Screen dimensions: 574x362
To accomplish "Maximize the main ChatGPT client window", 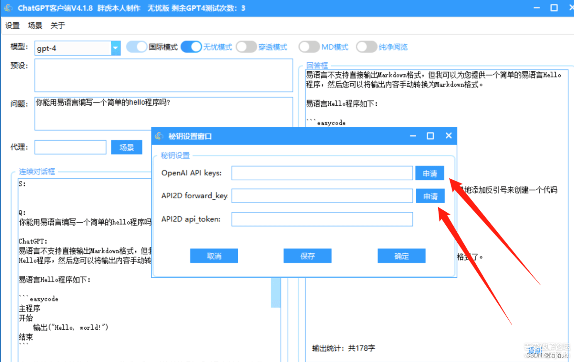I will pos(554,8).
